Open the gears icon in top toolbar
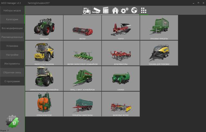Viewport: 206px width, 132px height. (125, 11)
